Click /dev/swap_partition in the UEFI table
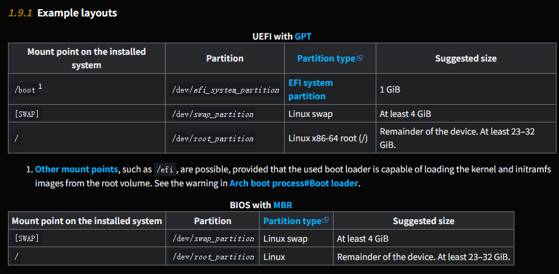The height and width of the screenshot is (274, 559). click(213, 114)
